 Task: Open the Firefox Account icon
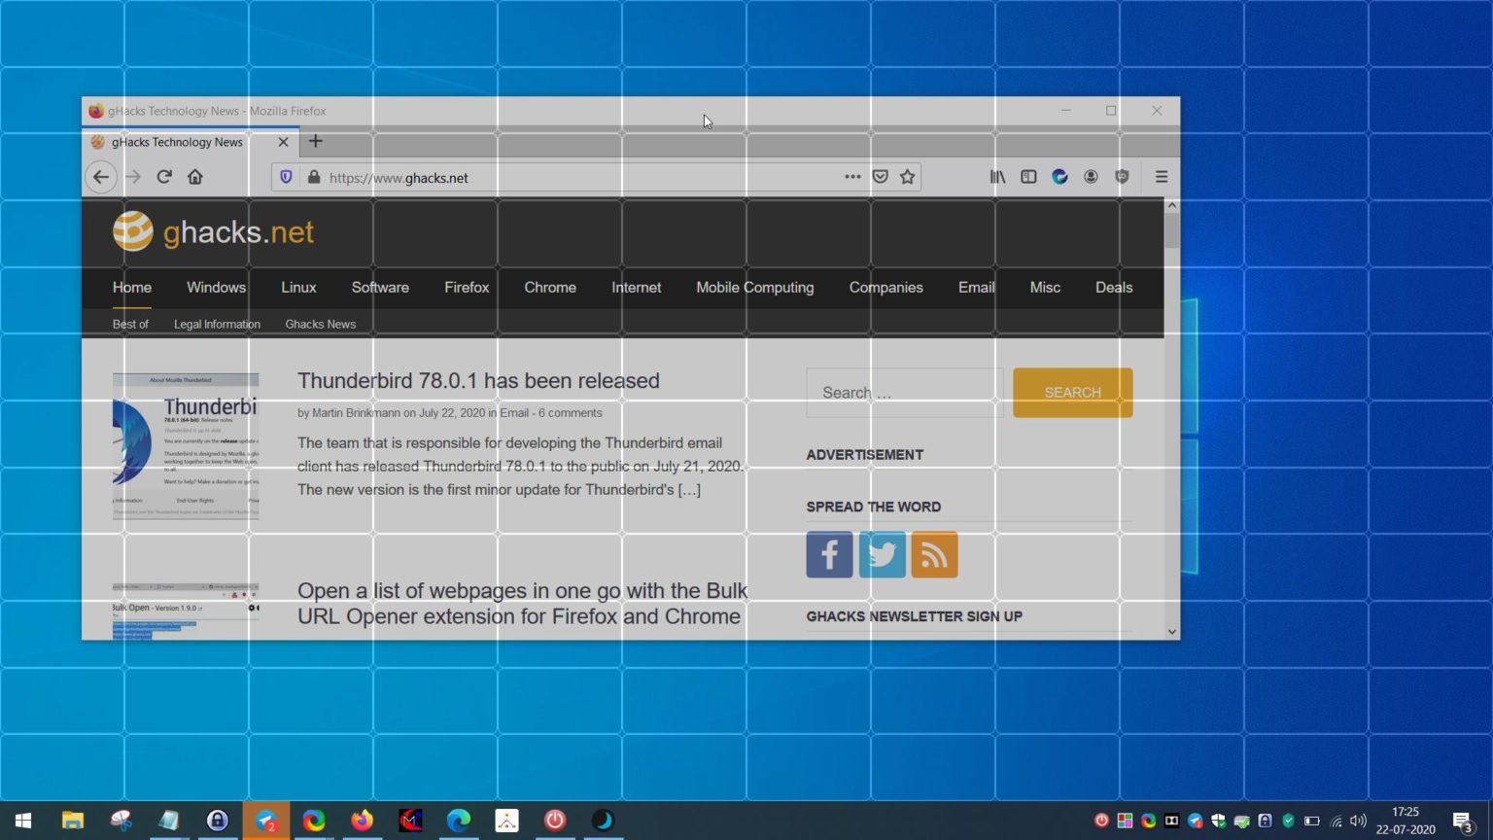1091,176
